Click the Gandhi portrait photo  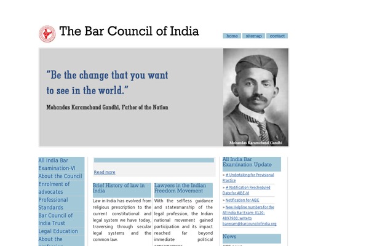click(x=256, y=97)
